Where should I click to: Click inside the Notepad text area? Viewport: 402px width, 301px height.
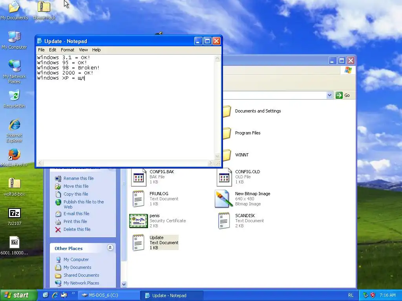(125, 107)
